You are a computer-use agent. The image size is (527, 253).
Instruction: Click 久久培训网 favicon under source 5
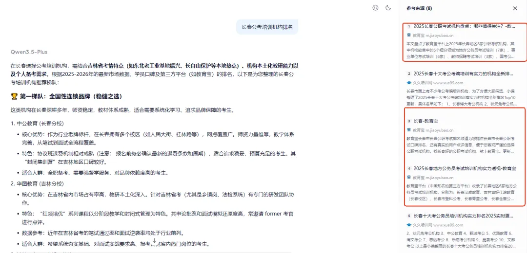coord(409,225)
